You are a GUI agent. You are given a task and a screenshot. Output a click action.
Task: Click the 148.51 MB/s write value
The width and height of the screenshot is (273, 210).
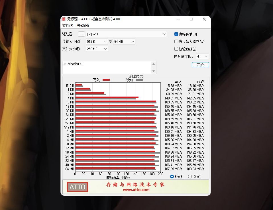coord(173,98)
